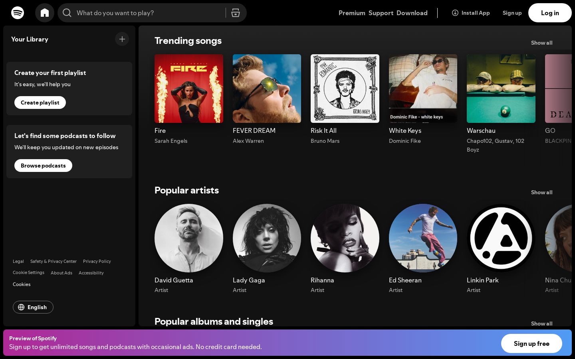Click the Install App download icon
Screen dimensions: 575x359
point(455,13)
